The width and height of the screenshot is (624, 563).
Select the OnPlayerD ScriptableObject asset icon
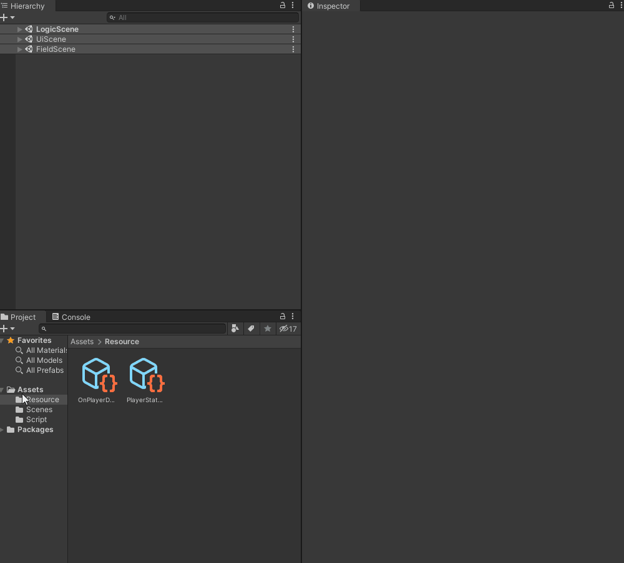tap(97, 374)
